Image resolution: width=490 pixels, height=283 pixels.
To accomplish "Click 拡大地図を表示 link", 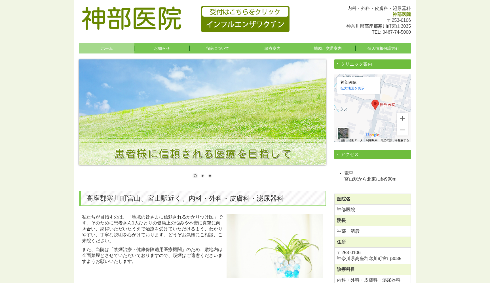I will [x=352, y=88].
